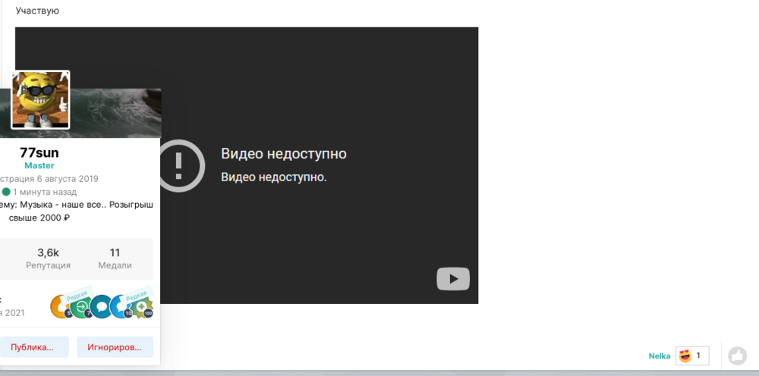The height and width of the screenshot is (376, 759).
Task: Click the spiky plus-sign medal with 100
Action: point(142,307)
